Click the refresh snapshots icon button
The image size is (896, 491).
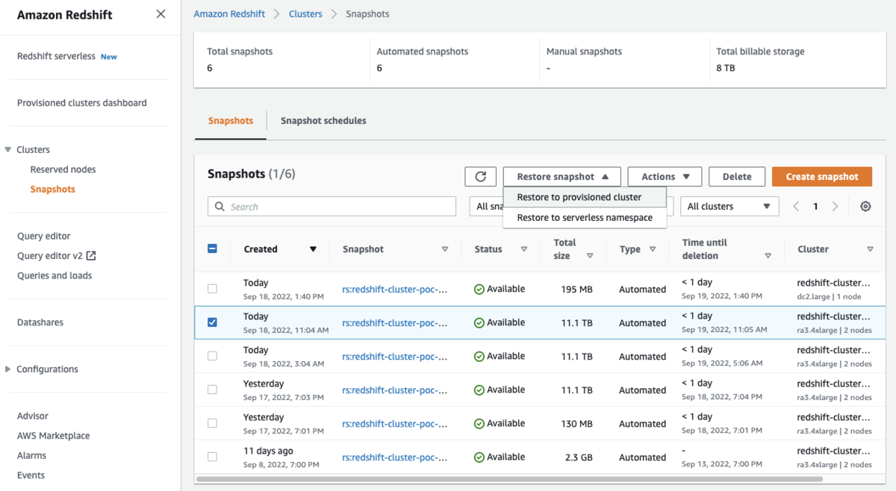[x=480, y=177]
